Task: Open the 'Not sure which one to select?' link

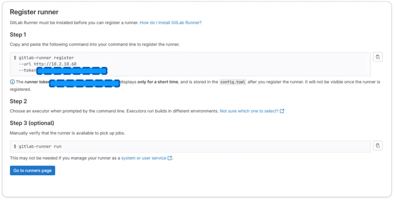Action: click(x=249, y=111)
